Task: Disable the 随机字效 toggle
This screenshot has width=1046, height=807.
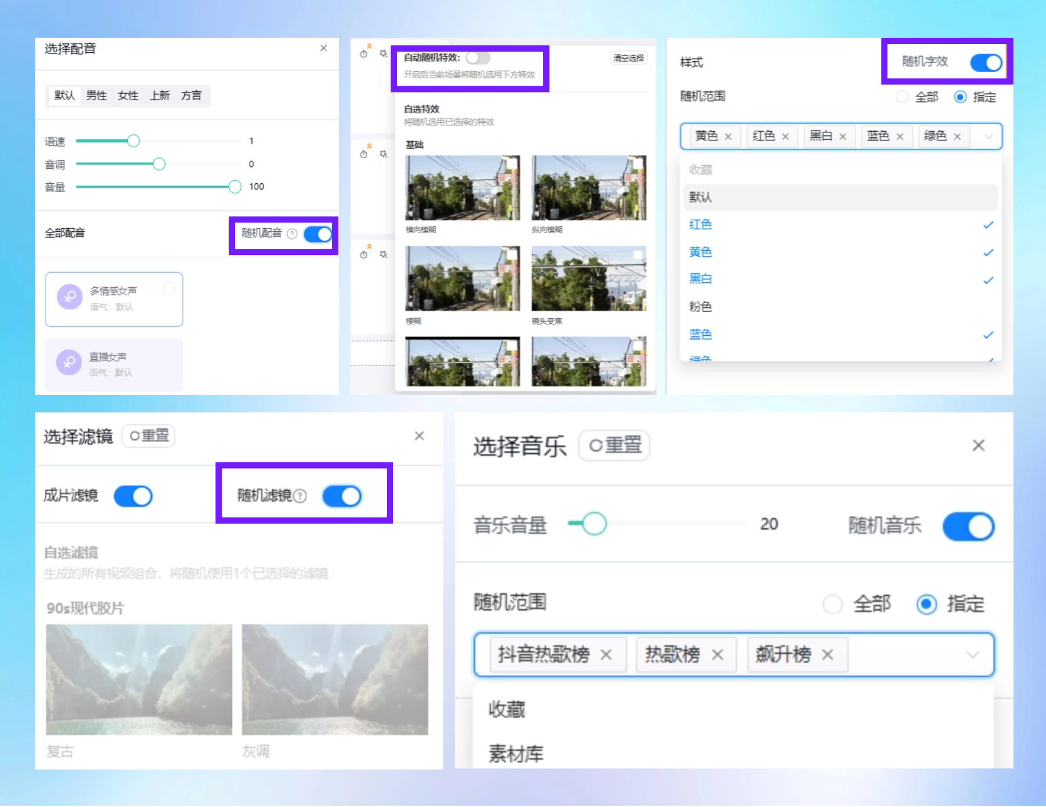Action: point(986,63)
